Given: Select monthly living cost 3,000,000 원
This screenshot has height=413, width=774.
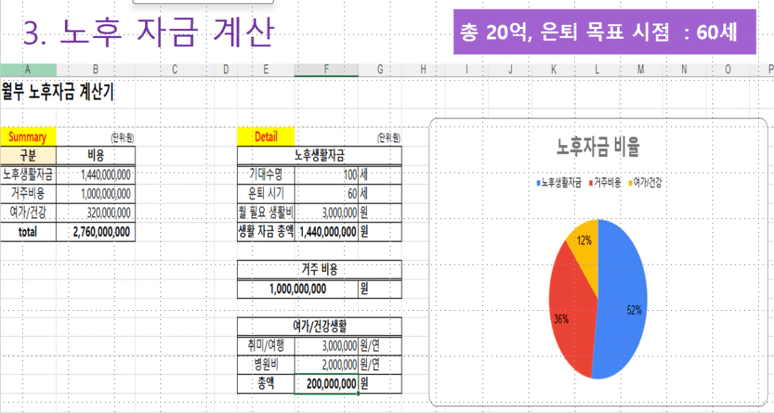Looking at the screenshot, I should click(326, 213).
